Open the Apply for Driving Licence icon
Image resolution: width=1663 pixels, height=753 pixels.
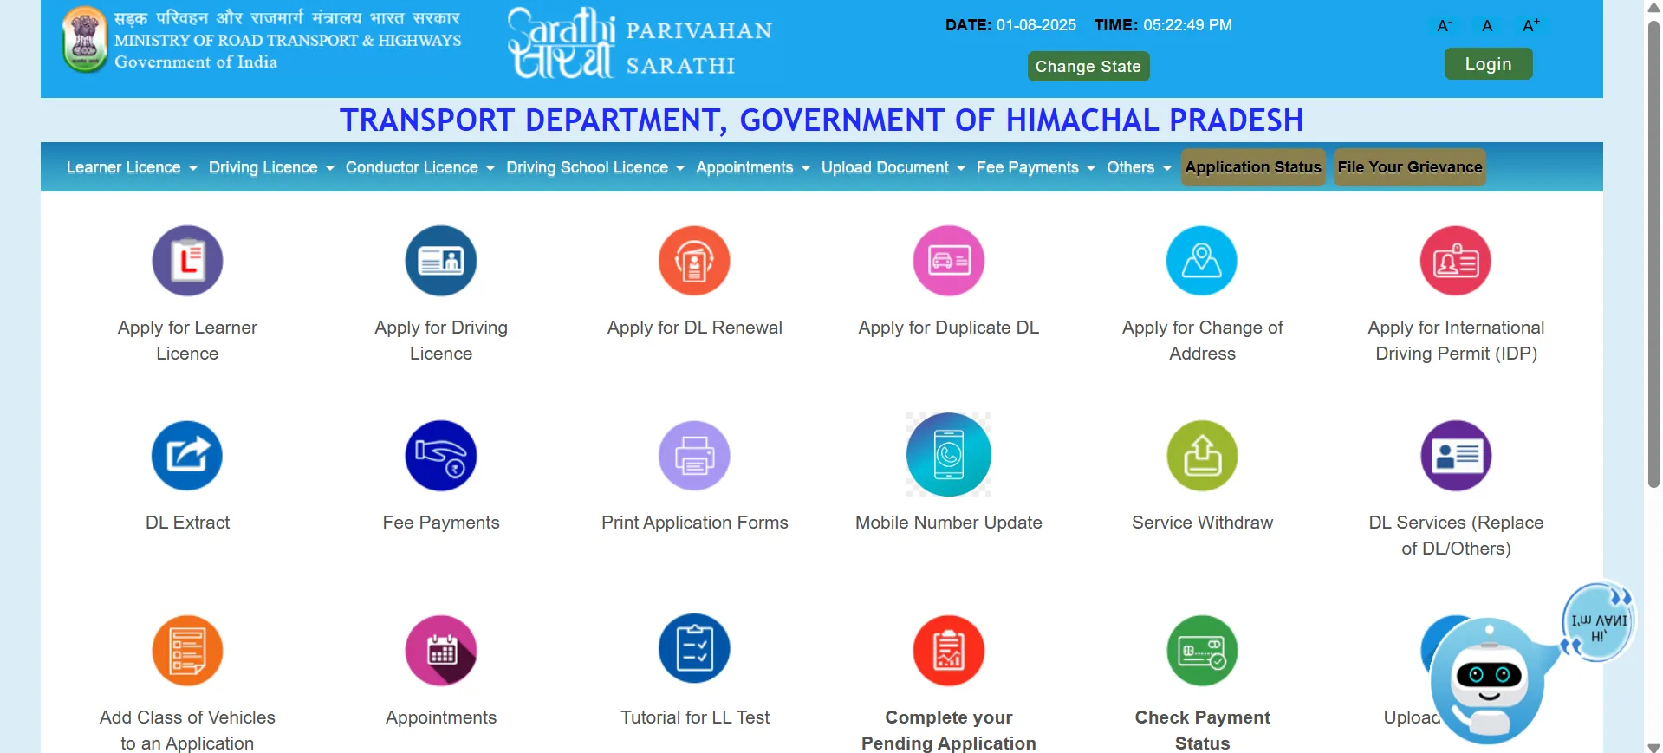(x=441, y=261)
